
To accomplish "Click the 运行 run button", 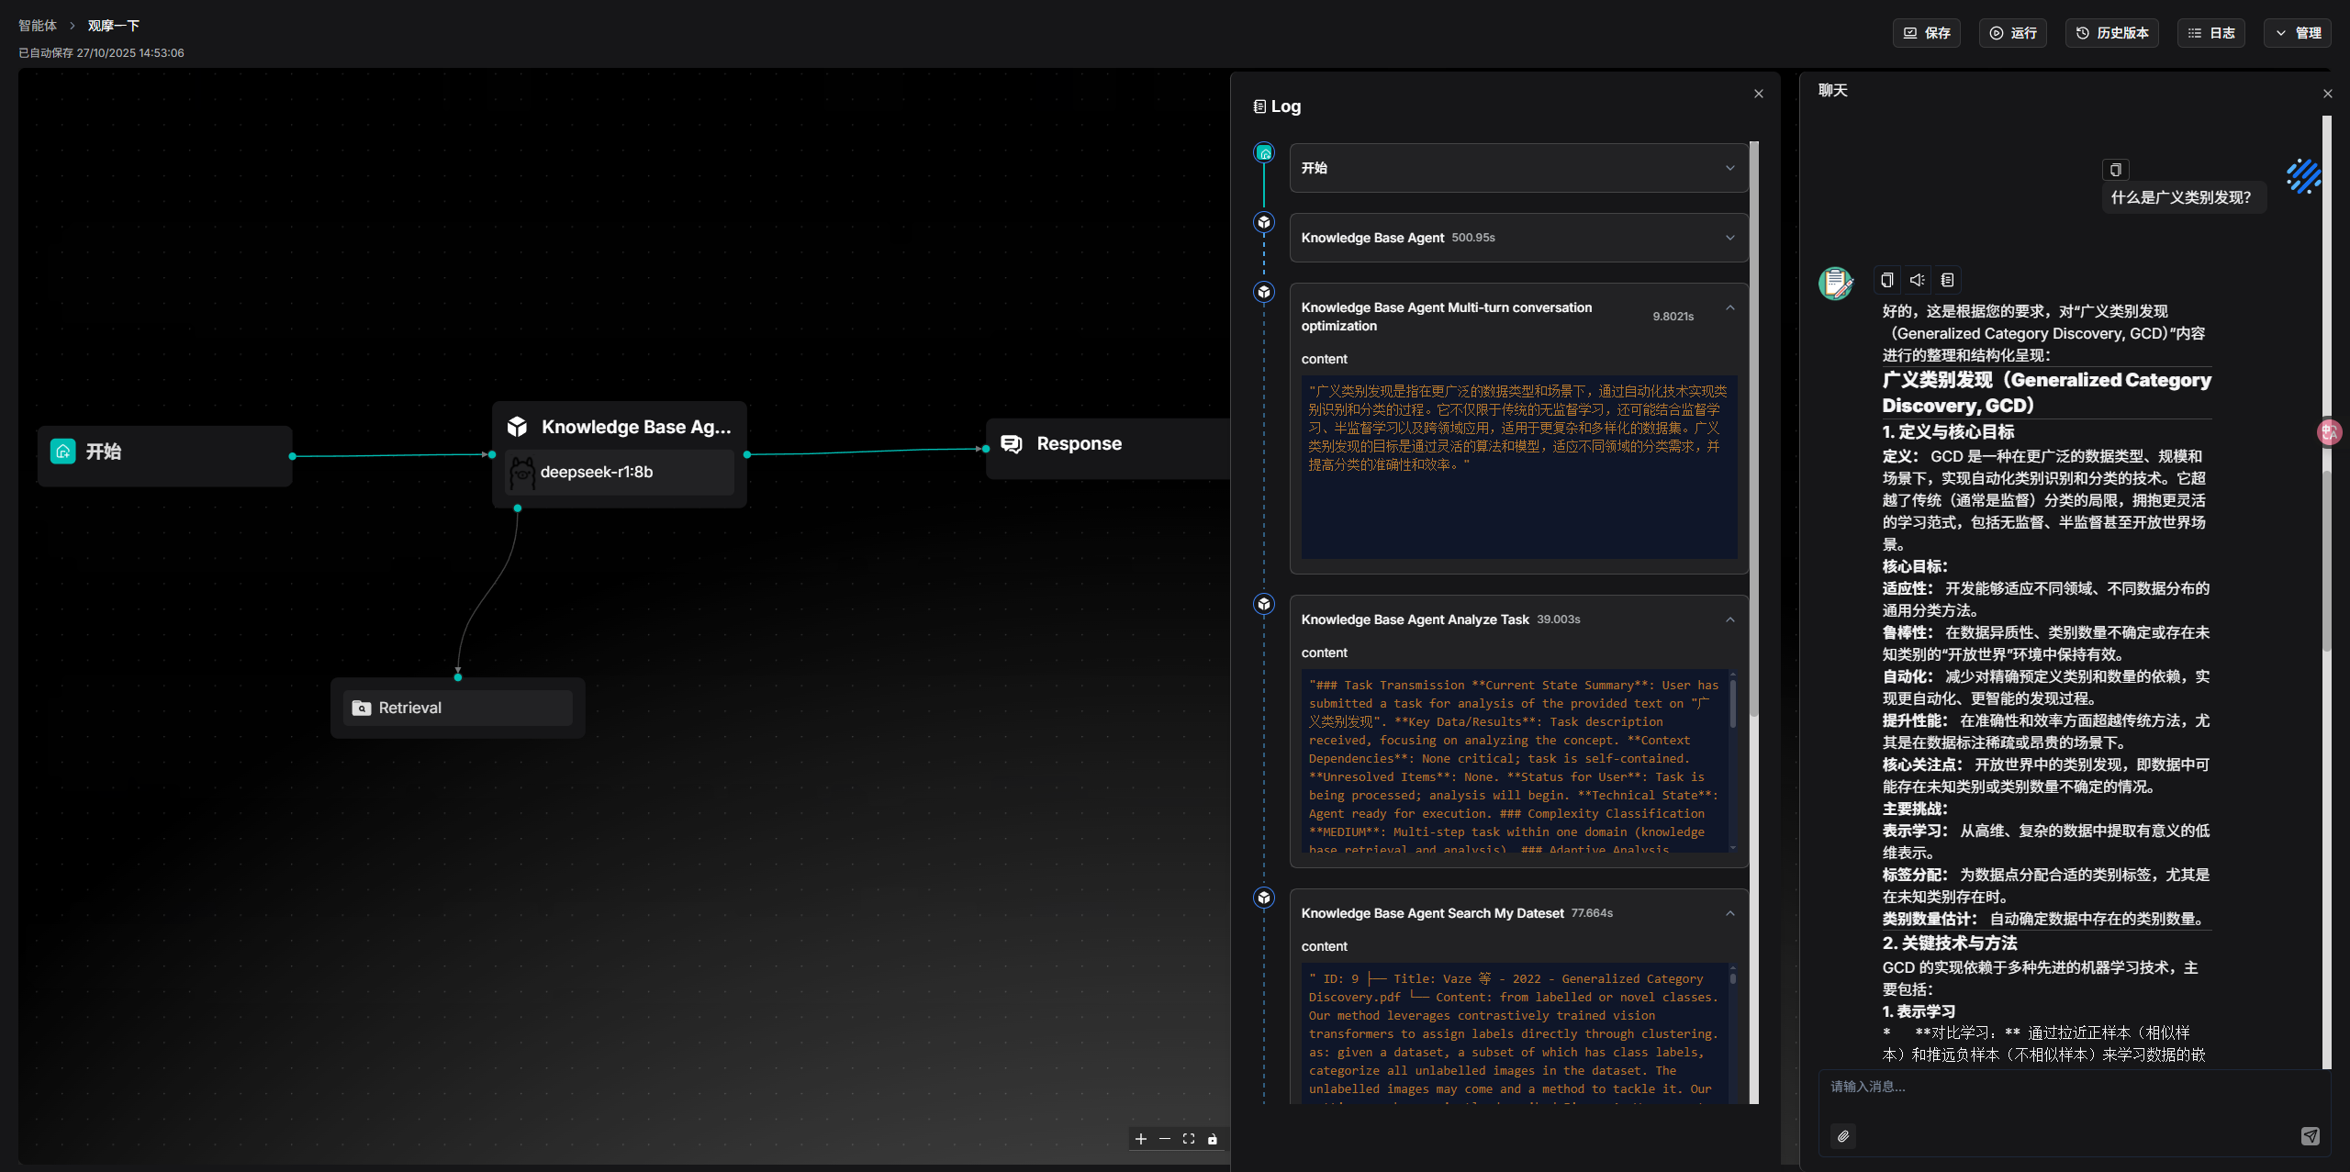I will point(2012,33).
